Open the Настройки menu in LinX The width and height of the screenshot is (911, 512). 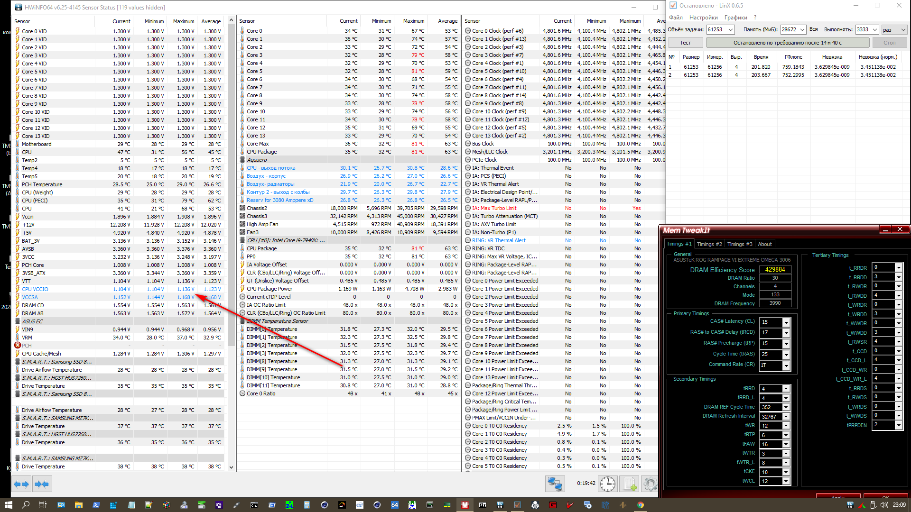[x=703, y=18]
